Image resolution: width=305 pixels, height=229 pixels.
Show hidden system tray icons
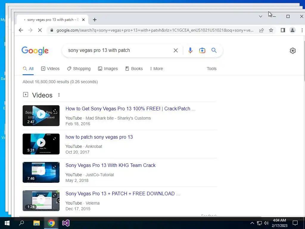pyautogui.click(x=252, y=223)
